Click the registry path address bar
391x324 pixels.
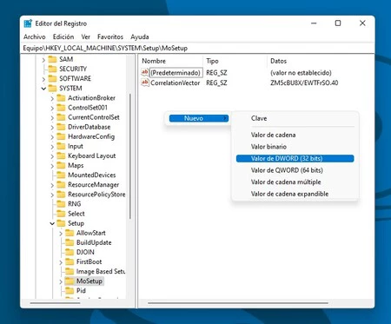coord(197,48)
